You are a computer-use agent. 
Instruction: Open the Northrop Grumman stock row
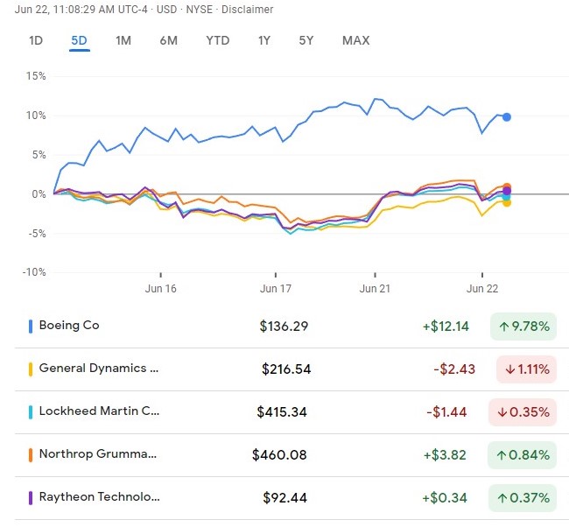pyautogui.click(x=98, y=454)
